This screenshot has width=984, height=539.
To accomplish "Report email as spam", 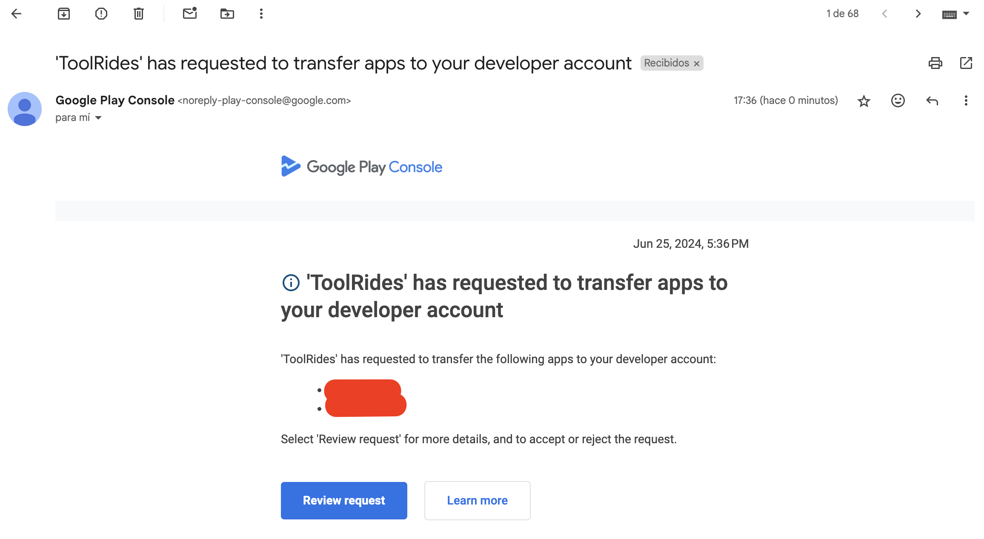I will click(x=101, y=14).
